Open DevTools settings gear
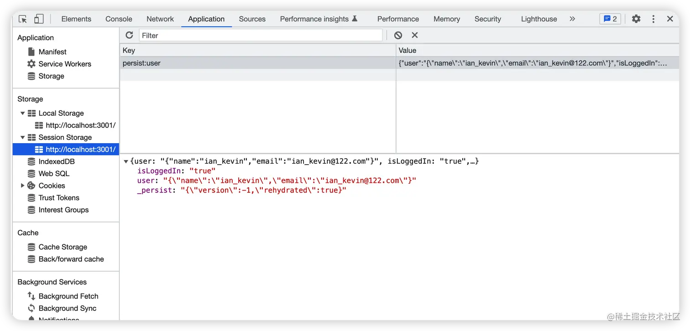Viewport: 690px width, 331px height. click(x=636, y=19)
